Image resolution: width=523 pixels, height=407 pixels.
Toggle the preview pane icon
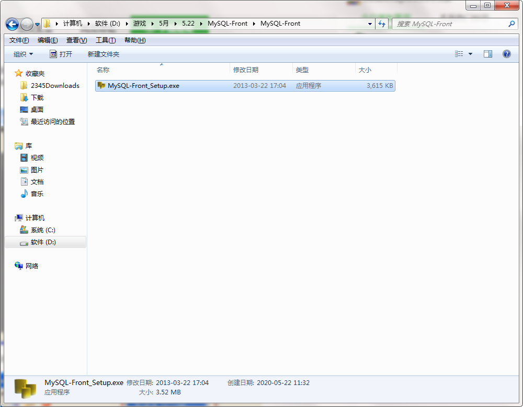tap(488, 54)
